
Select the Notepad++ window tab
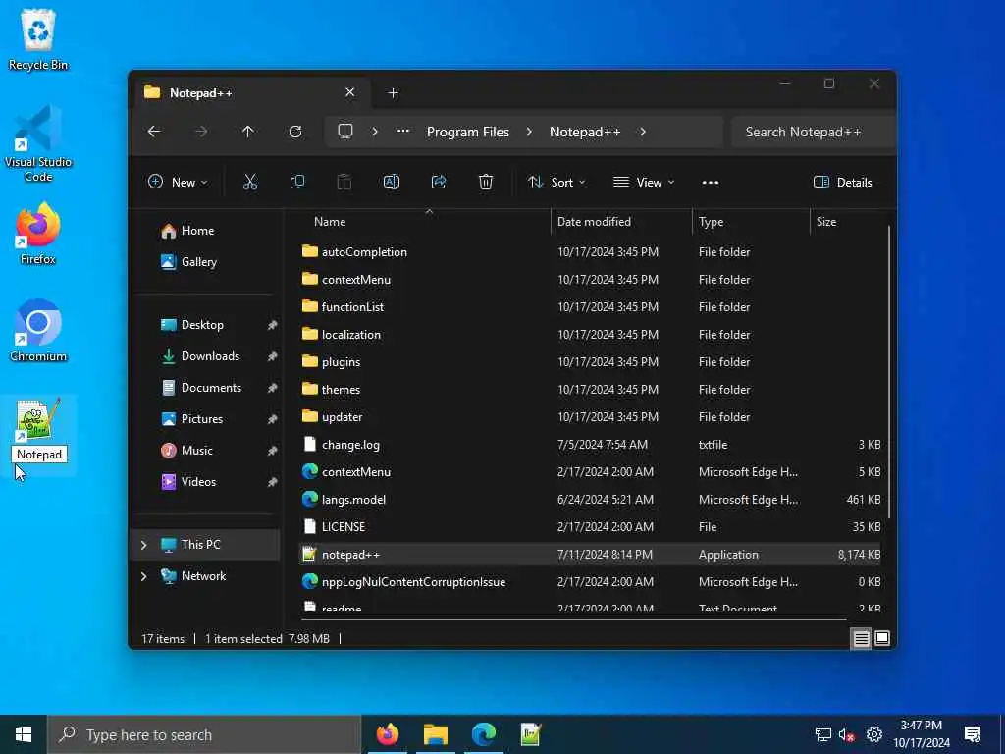point(250,93)
